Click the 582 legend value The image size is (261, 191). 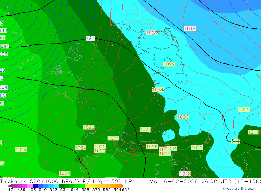107,189
